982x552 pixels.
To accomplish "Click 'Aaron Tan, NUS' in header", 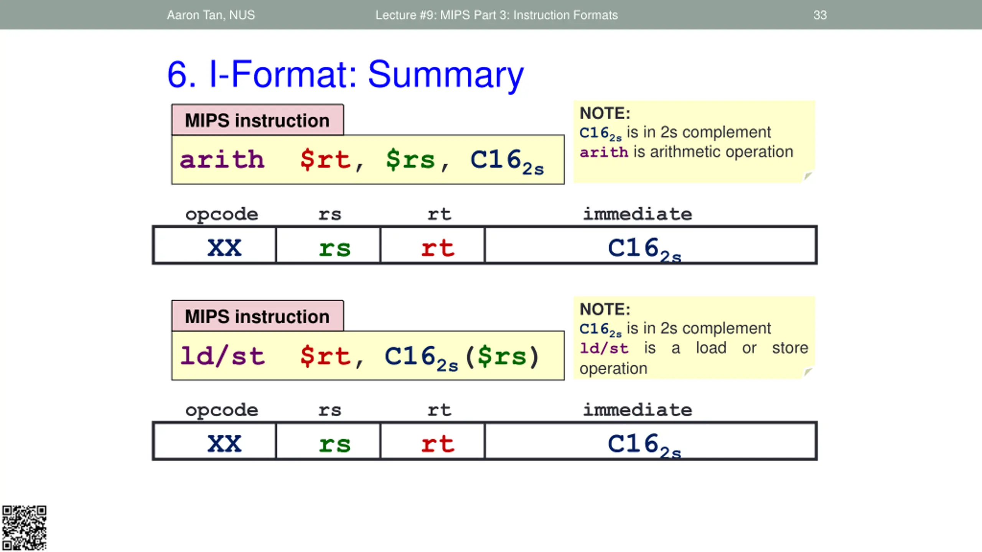I will tap(211, 15).
